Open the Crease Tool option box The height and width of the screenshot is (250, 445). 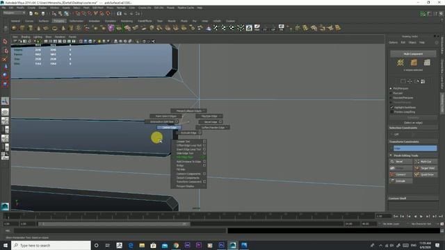(204, 141)
